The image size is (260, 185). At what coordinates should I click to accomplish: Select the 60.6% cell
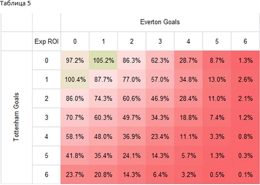pos(132,99)
